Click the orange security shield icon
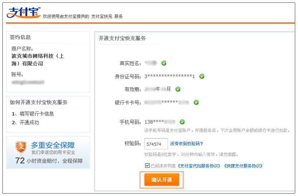The image size is (298, 196). coord(21,147)
